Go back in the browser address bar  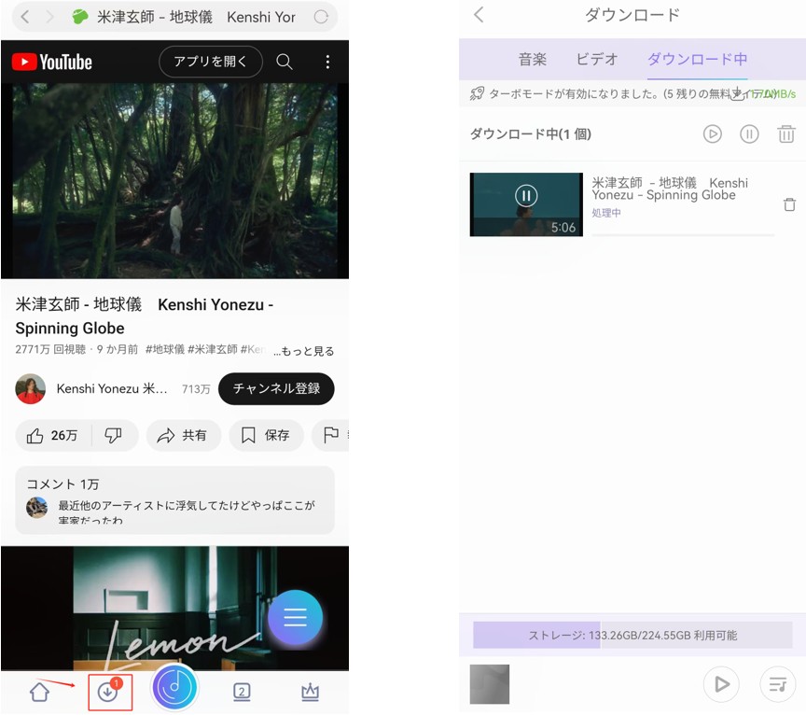[x=24, y=17]
